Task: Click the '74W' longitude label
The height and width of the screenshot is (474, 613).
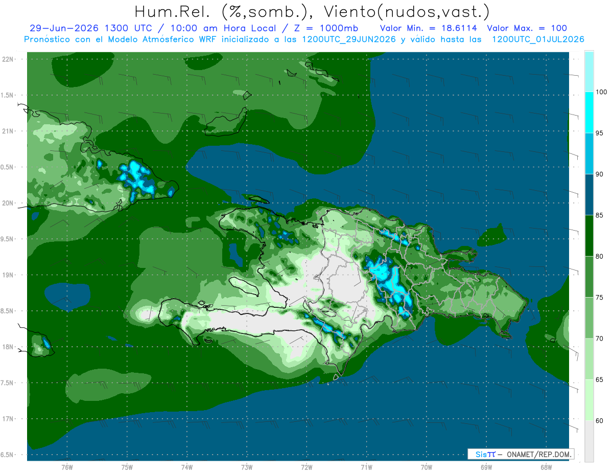Action: pos(186,467)
